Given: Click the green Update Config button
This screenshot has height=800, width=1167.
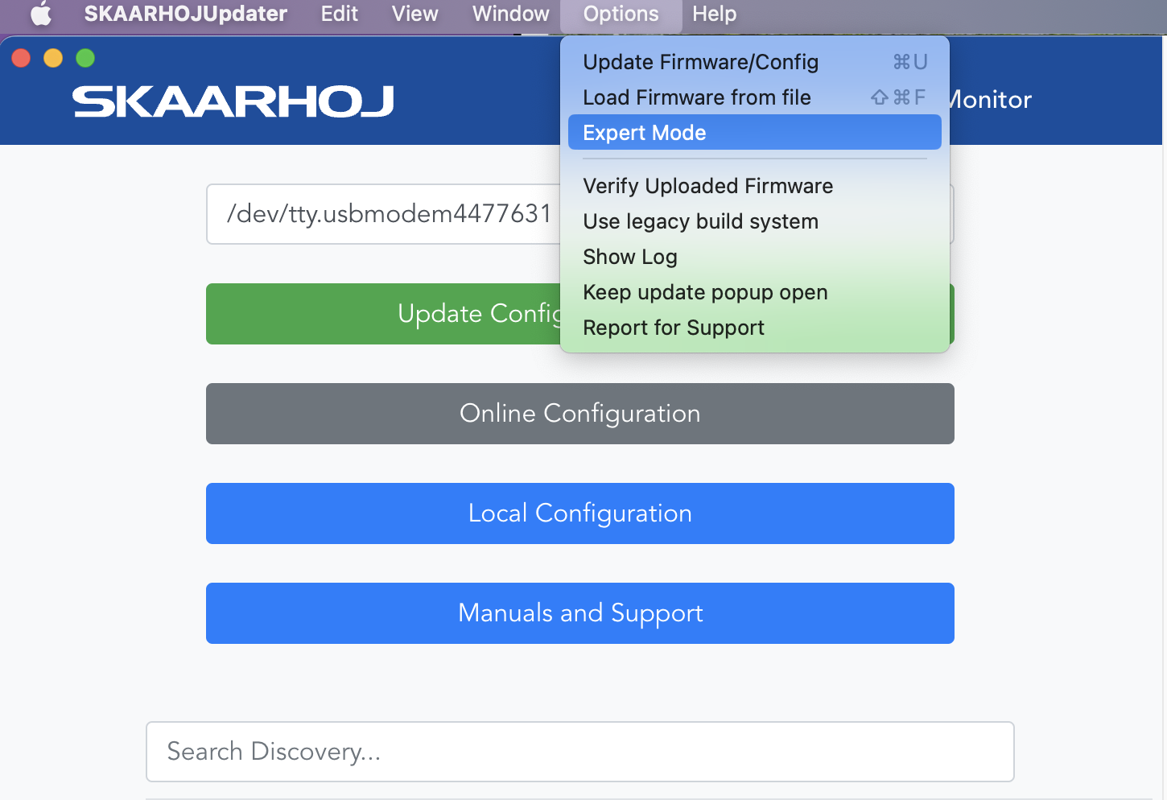Looking at the screenshot, I should [383, 314].
